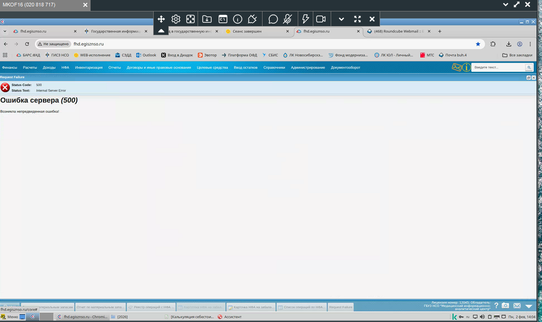542x322 pixels.
Task: Reload the current page
Action: 27,44
